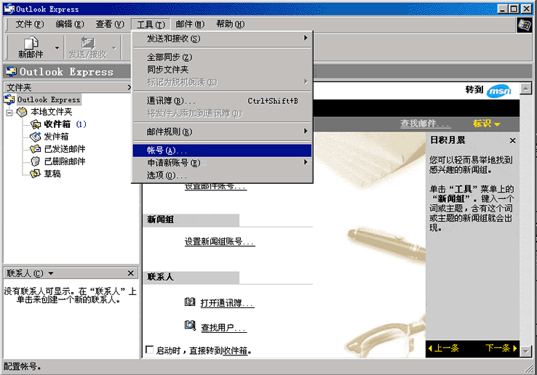Click the Local Folders (本地文件夹) icon

[22, 111]
